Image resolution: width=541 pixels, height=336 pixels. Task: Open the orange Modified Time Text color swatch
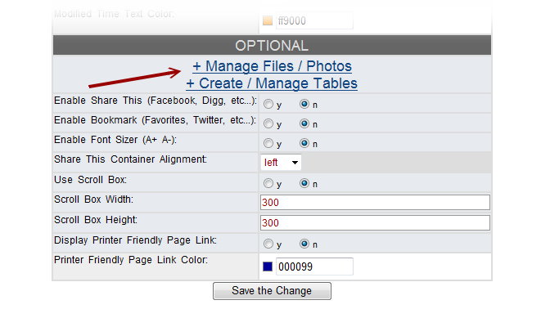(x=268, y=20)
